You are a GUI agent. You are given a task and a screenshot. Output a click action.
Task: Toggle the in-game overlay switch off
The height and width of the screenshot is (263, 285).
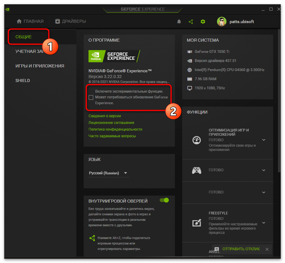click(164, 200)
